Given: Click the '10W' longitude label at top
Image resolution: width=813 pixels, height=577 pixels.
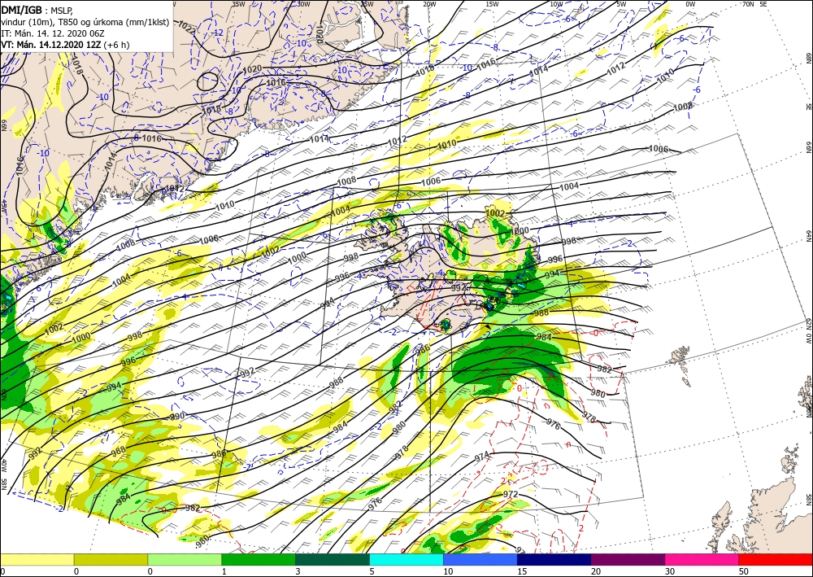Looking at the screenshot, I should 556,4.
